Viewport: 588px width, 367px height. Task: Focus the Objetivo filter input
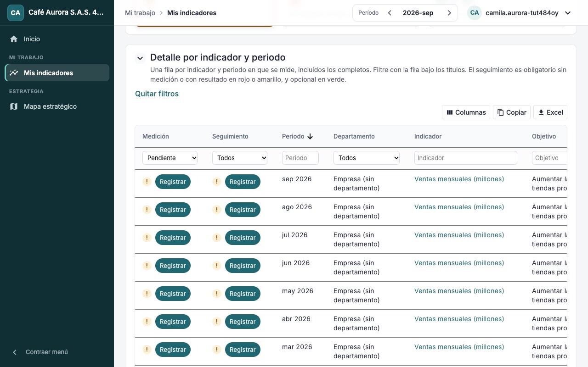[549, 158]
